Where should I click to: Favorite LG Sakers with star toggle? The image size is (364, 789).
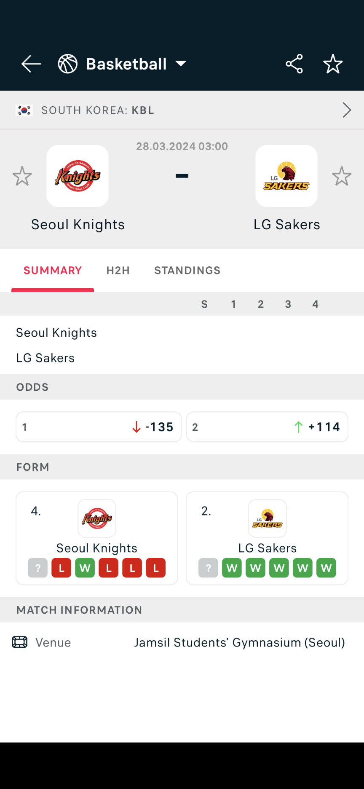pos(341,176)
